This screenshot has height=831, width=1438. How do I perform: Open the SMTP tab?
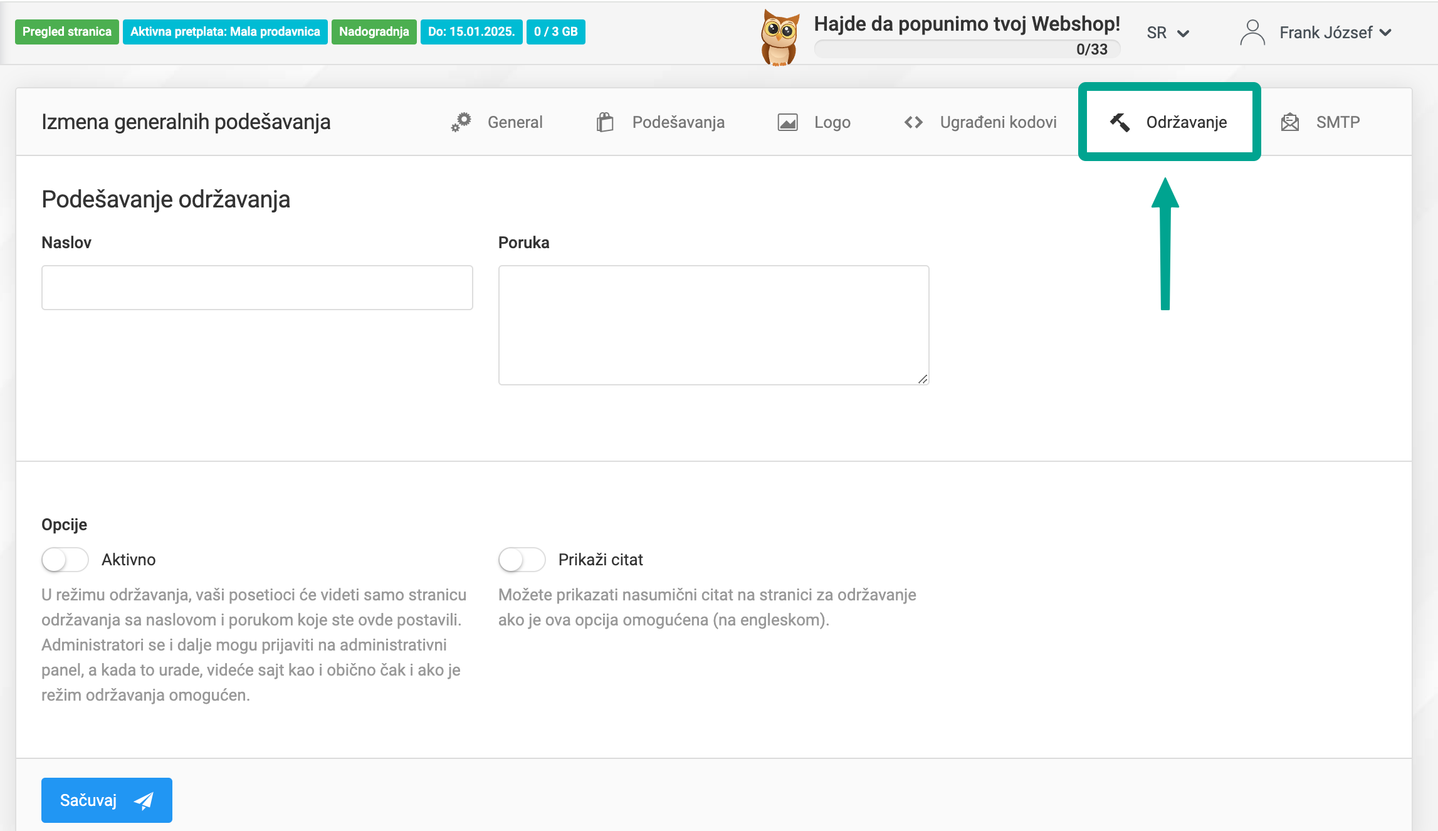1320,122
